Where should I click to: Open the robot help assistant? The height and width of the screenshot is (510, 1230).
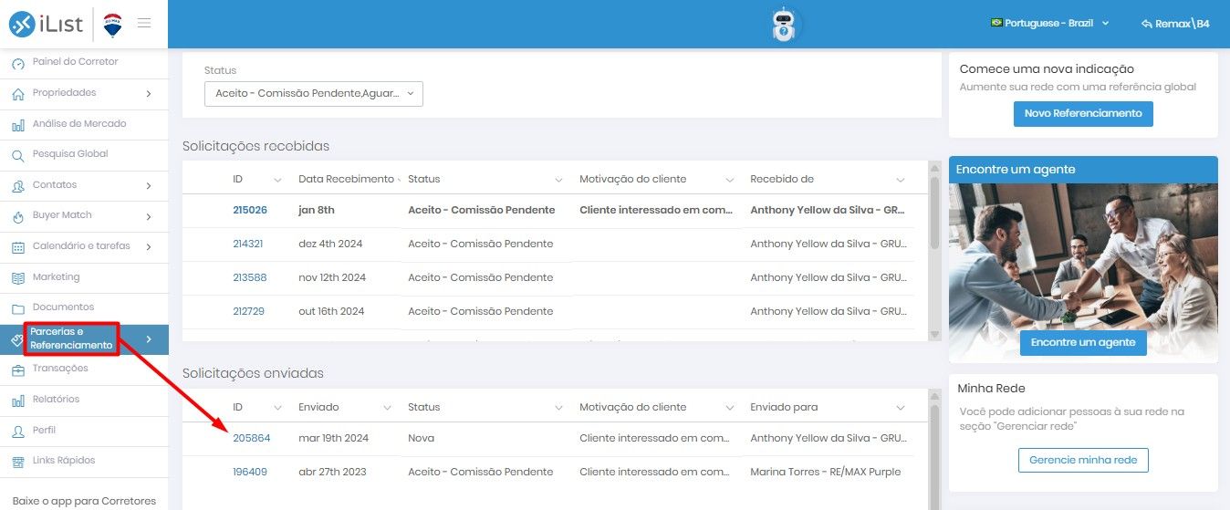click(x=784, y=25)
